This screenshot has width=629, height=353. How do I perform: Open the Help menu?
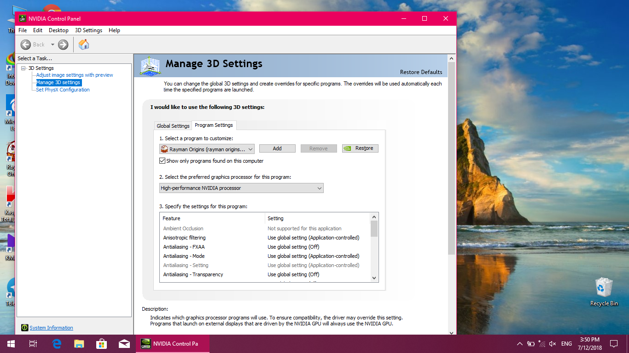pos(114,30)
